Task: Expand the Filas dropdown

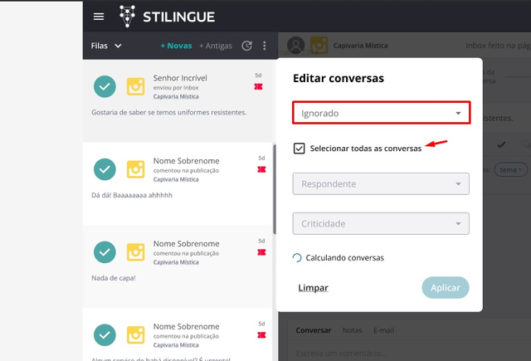Action: 106,46
